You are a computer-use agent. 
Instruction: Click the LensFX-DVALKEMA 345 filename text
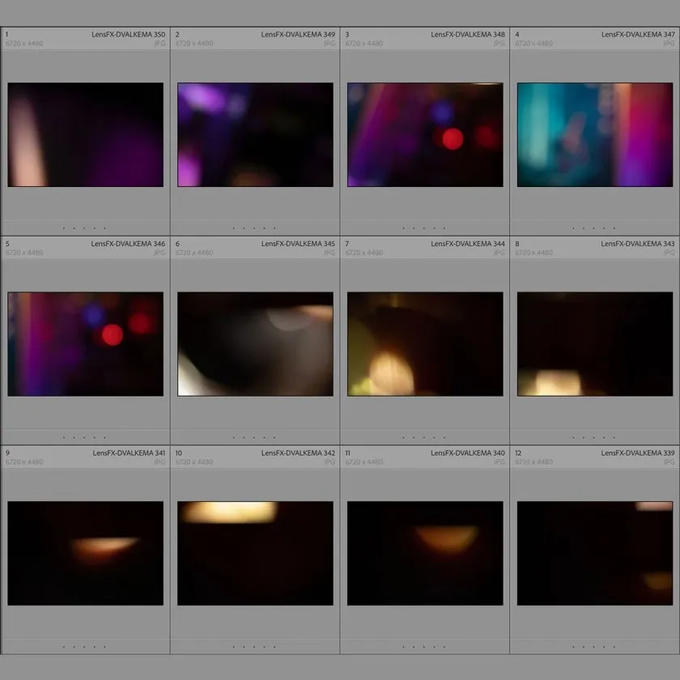tap(298, 244)
